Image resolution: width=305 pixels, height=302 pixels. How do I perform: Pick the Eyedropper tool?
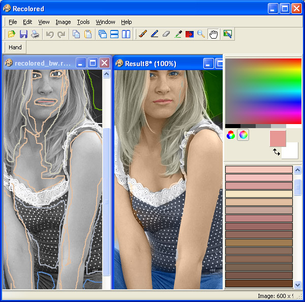(178, 34)
